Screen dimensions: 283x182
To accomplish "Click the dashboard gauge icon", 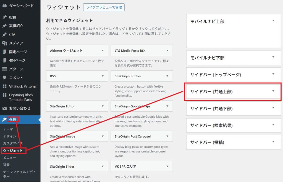I will [4, 6].
